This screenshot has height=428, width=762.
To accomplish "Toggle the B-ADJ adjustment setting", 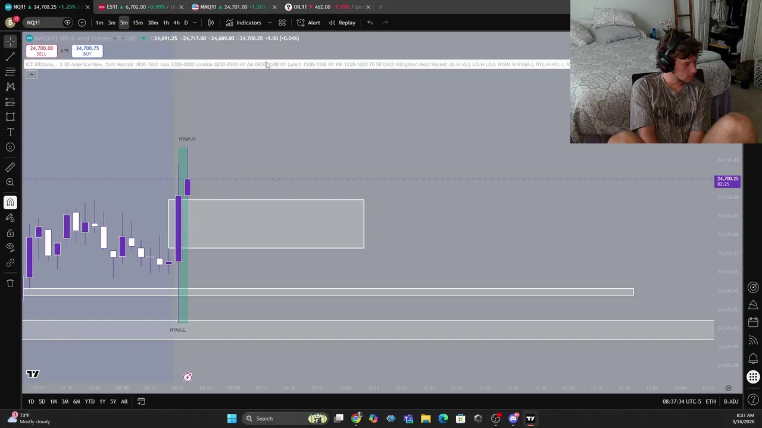I will tap(731, 401).
